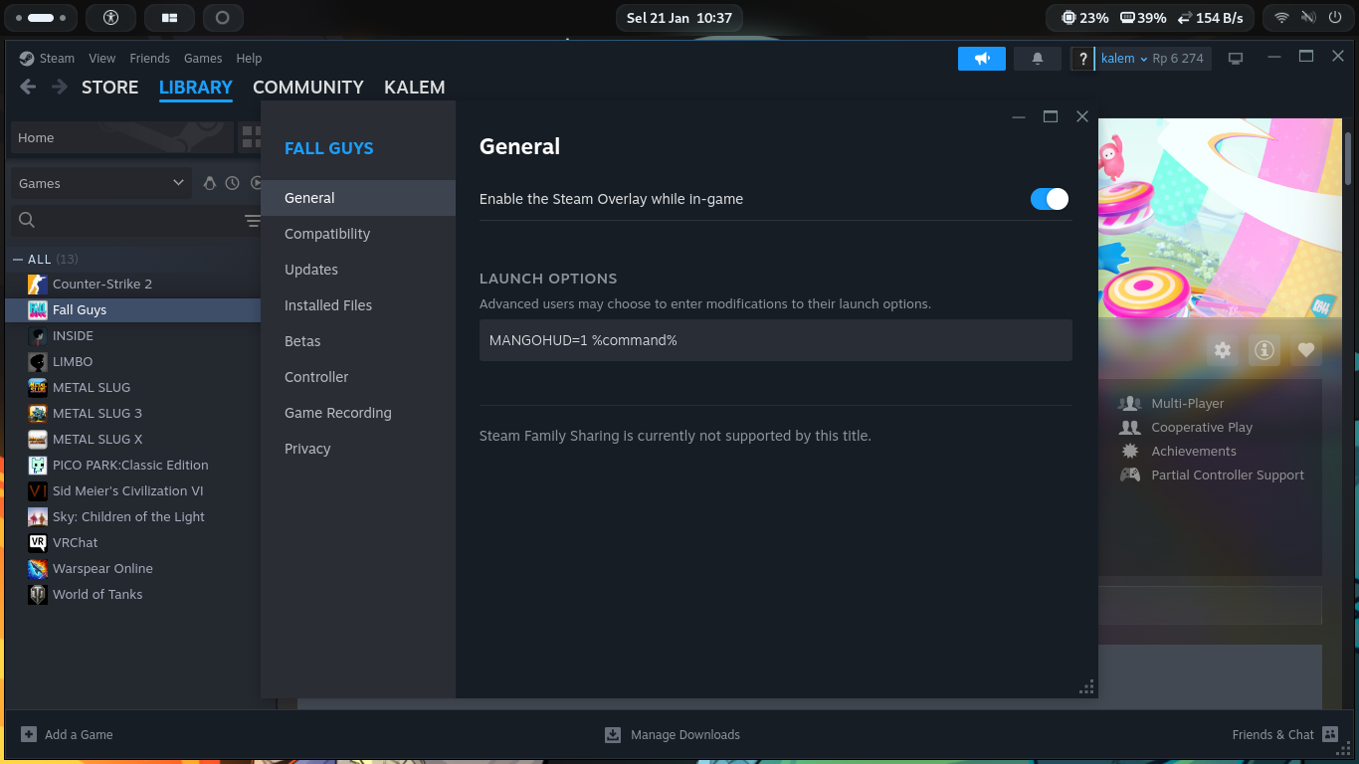The image size is (1359, 764).
Task: Click the question mark avatar icon
Action: point(1082,59)
